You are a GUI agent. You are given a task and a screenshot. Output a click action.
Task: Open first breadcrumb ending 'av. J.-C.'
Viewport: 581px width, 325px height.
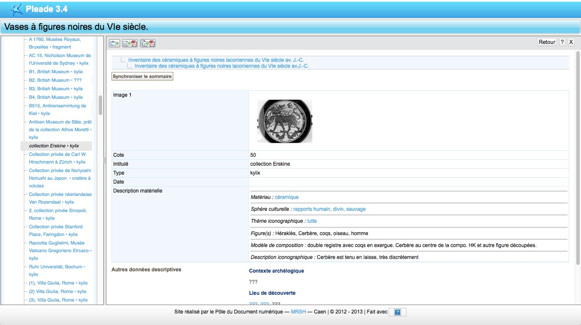(x=216, y=60)
